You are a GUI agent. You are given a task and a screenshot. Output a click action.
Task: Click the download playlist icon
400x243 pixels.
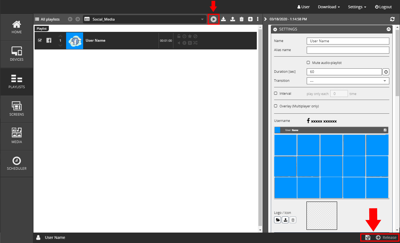tap(224, 19)
